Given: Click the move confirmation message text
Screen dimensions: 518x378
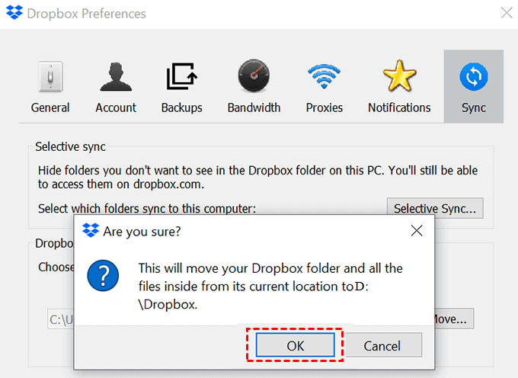Looking at the screenshot, I should [270, 286].
